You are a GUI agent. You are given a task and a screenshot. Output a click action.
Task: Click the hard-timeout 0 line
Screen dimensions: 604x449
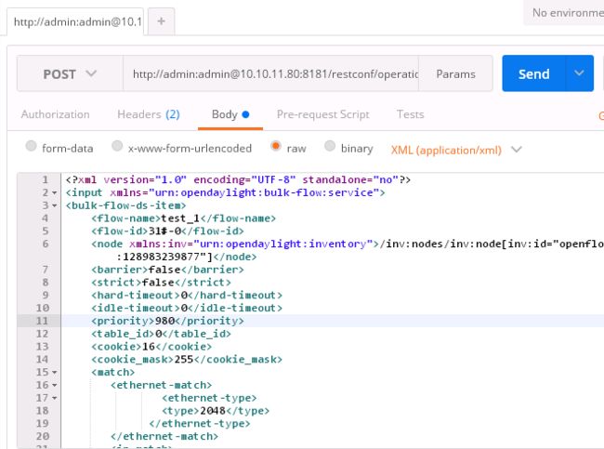coord(187,296)
